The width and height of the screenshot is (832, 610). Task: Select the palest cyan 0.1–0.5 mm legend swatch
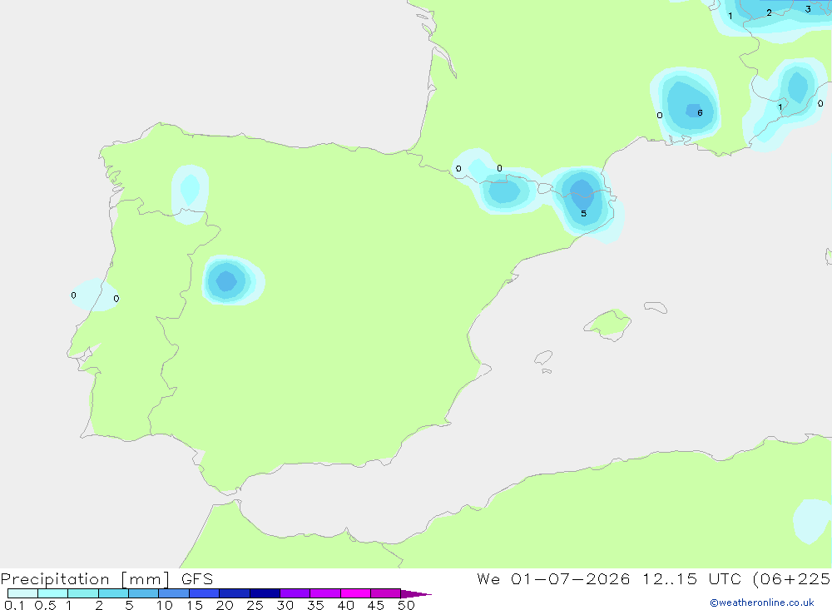pyautogui.click(x=22, y=593)
